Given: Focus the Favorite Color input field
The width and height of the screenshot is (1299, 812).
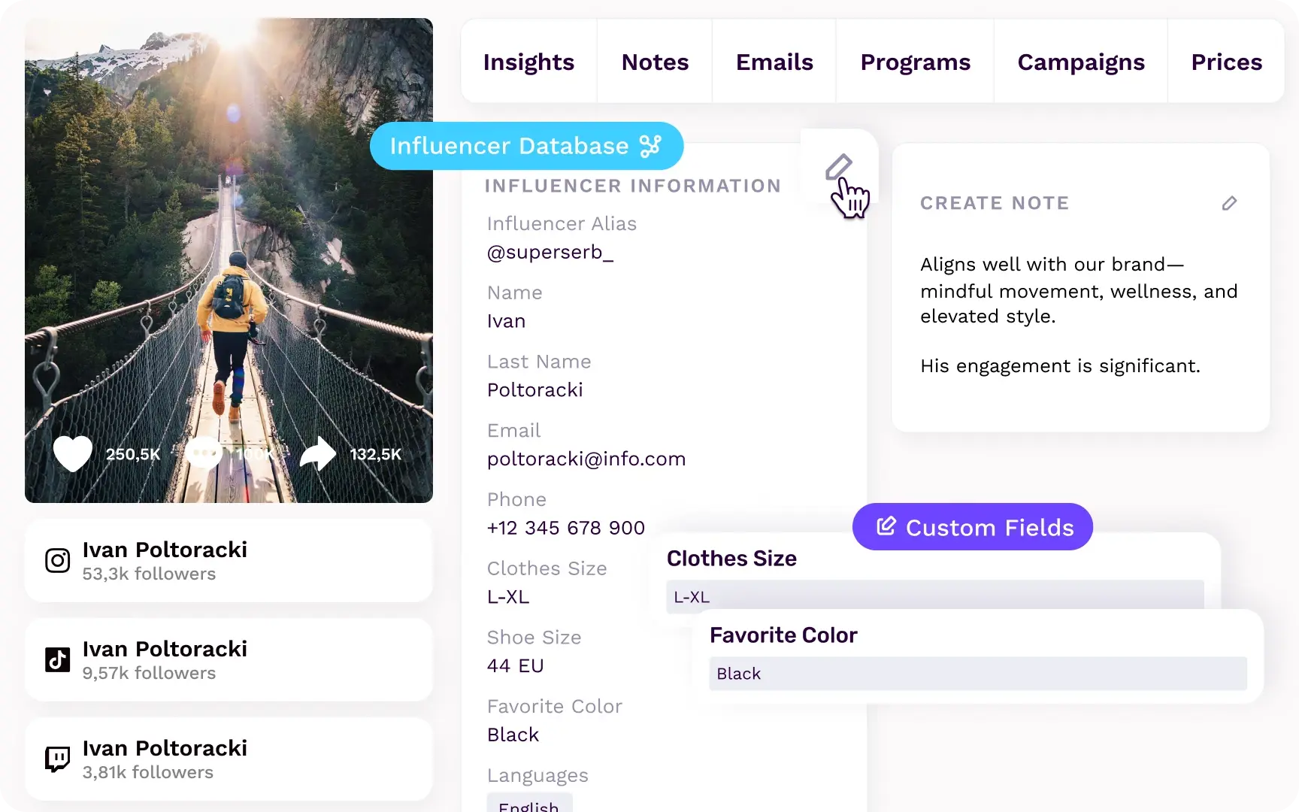Looking at the screenshot, I should [977, 674].
